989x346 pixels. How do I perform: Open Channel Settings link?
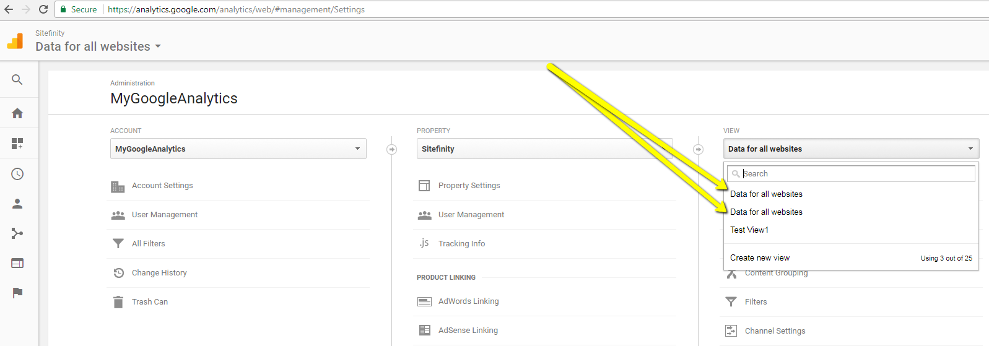775,331
